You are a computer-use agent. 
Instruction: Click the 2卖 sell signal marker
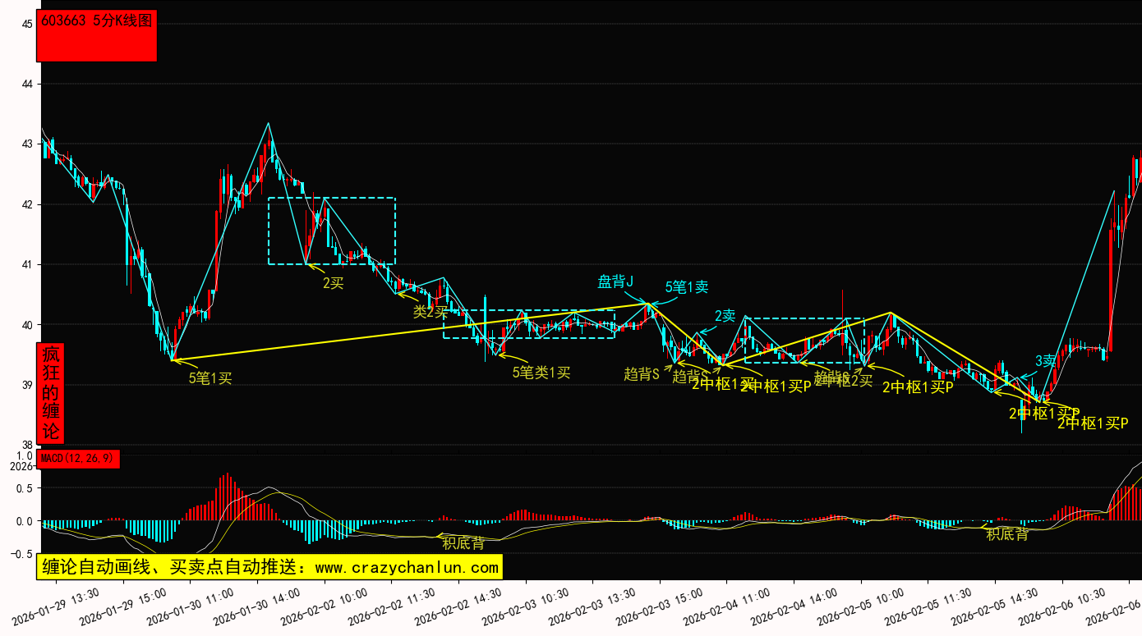pos(725,316)
